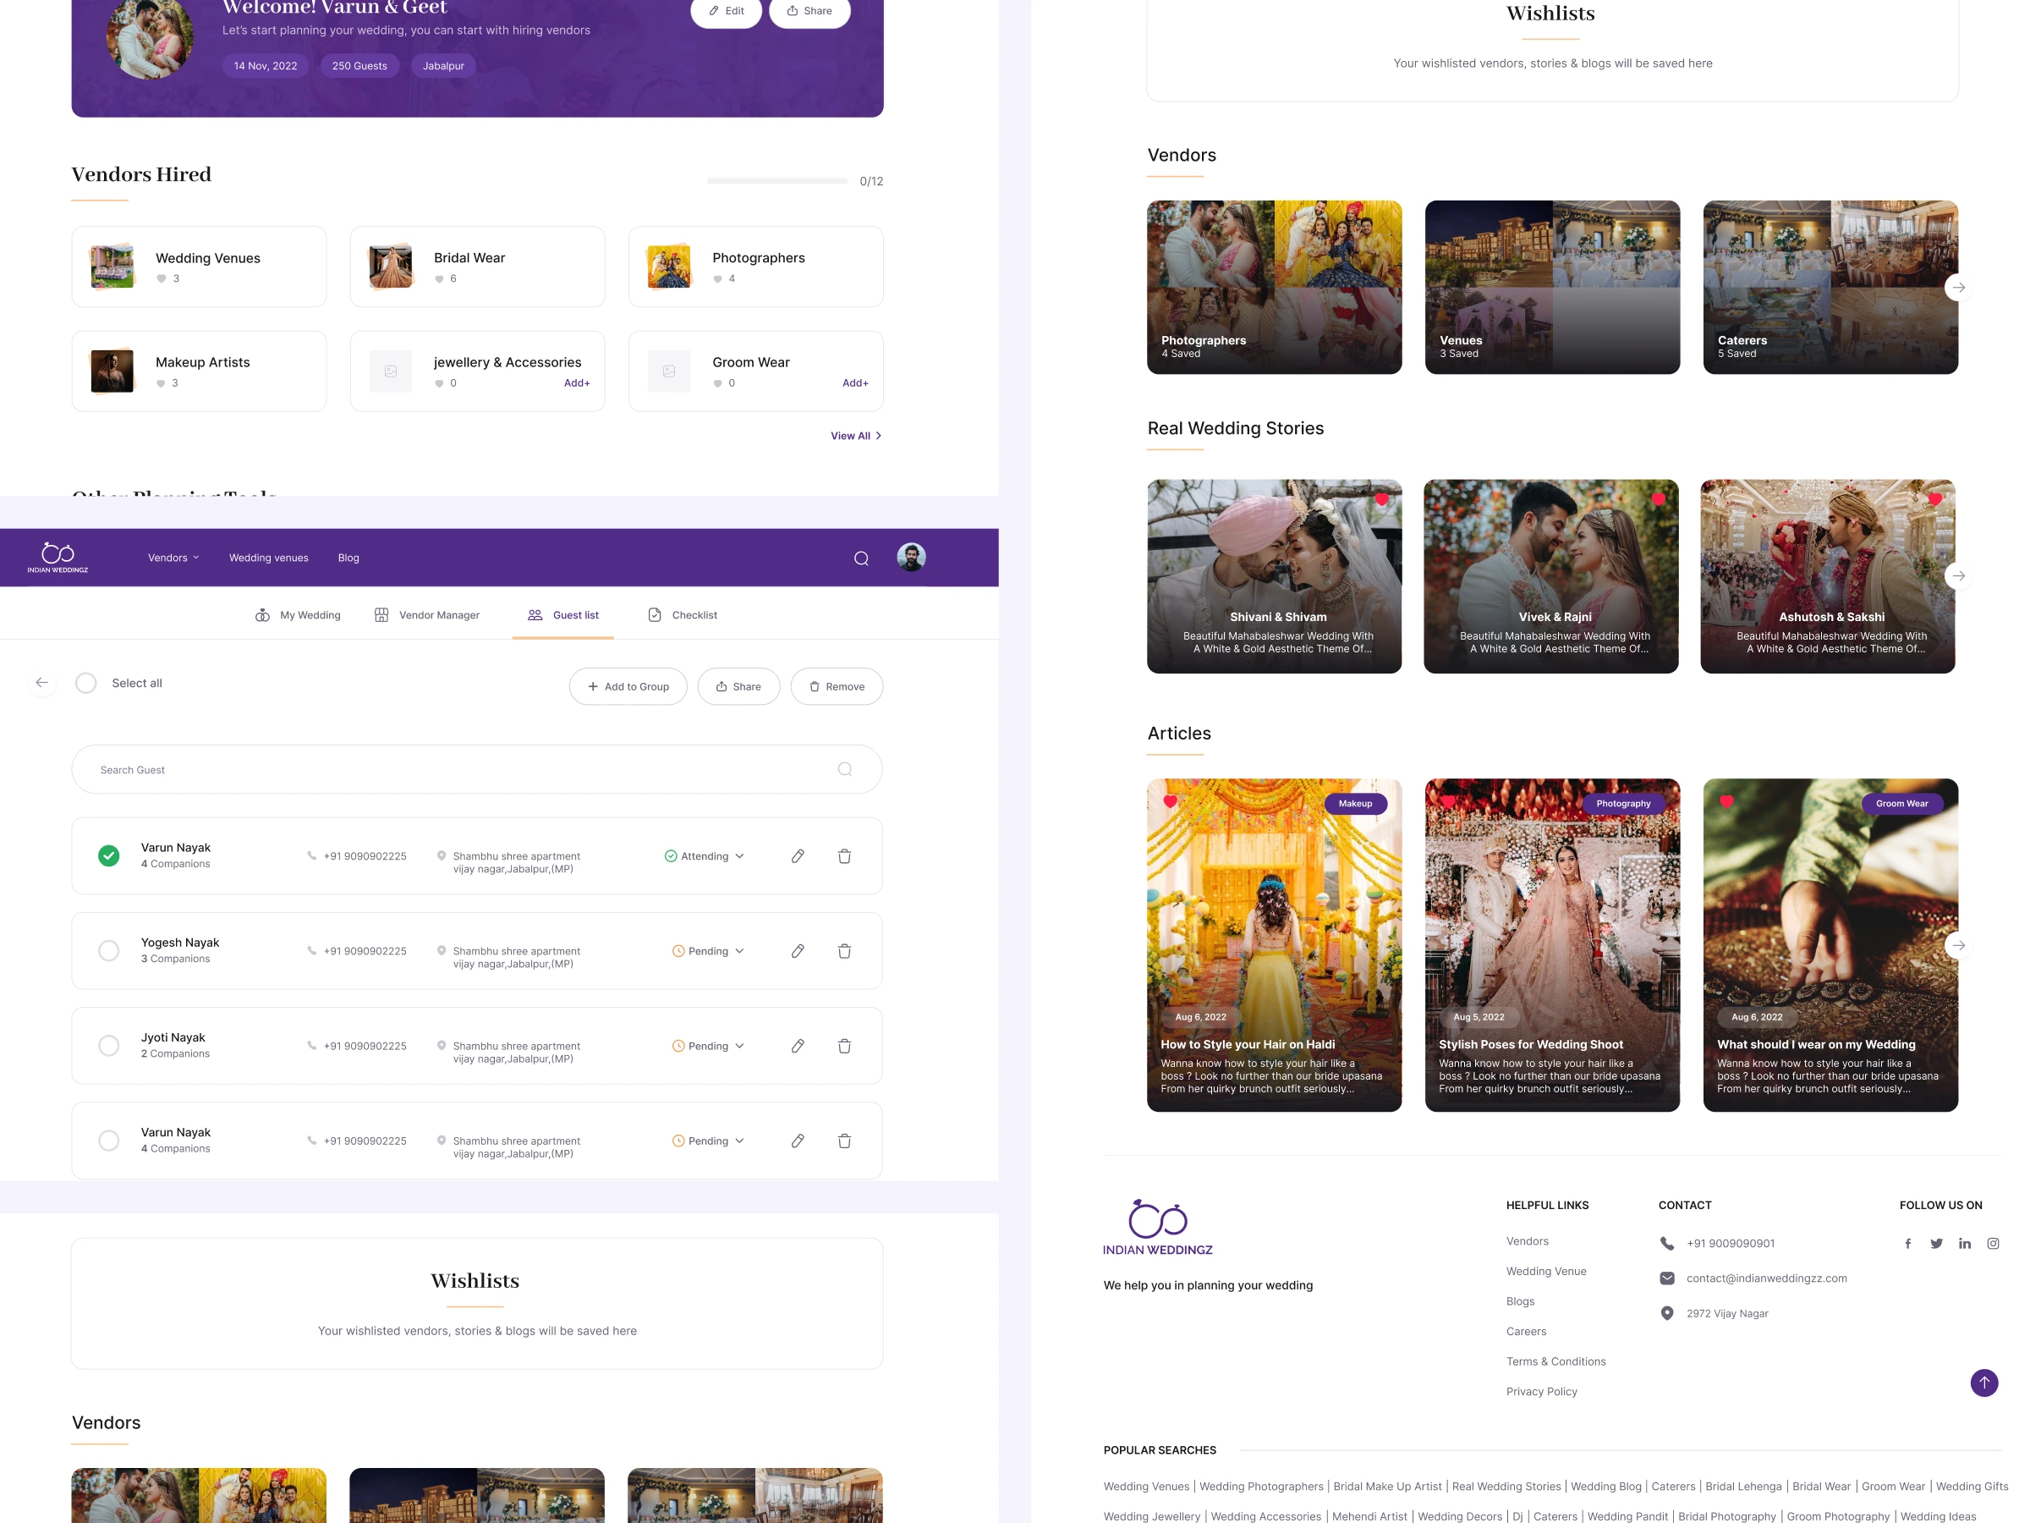
Task: Check the Select all checkbox
Action: click(85, 682)
